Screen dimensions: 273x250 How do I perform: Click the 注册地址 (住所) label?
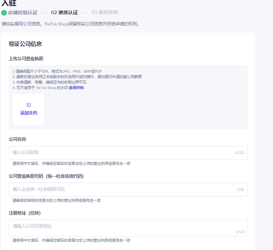[24, 213]
